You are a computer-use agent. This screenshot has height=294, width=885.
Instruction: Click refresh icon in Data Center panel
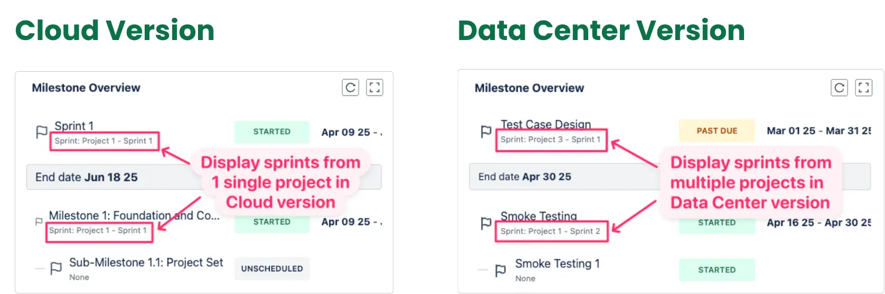[x=840, y=87]
